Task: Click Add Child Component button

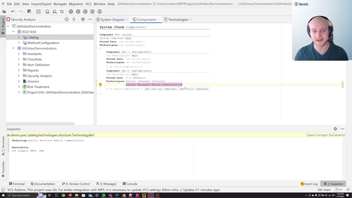Action: (x=194, y=89)
